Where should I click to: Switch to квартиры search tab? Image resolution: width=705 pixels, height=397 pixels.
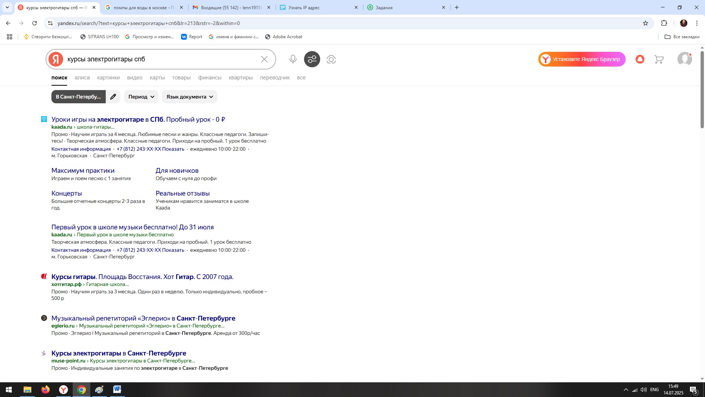click(241, 78)
